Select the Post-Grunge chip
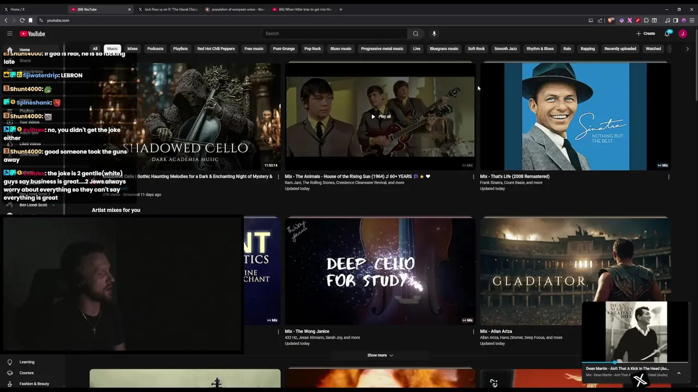Image resolution: width=698 pixels, height=392 pixels. (284, 48)
